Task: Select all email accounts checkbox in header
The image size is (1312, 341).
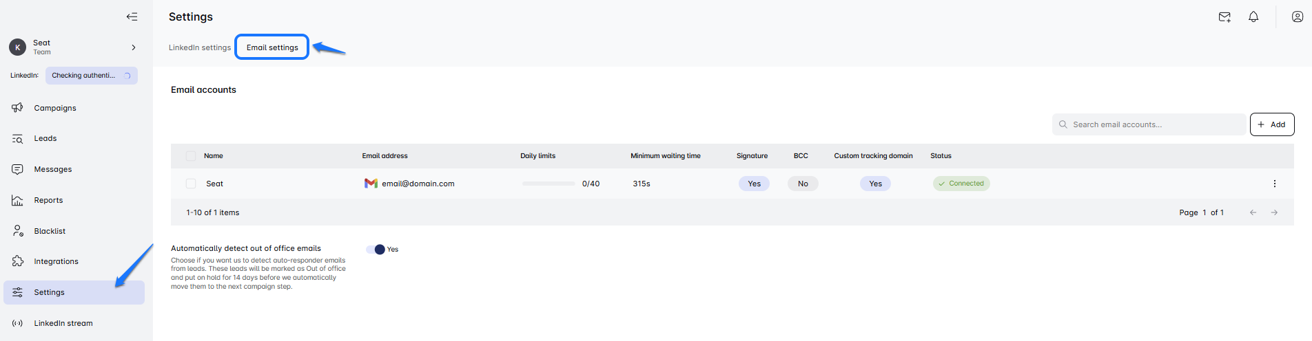Action: click(191, 156)
